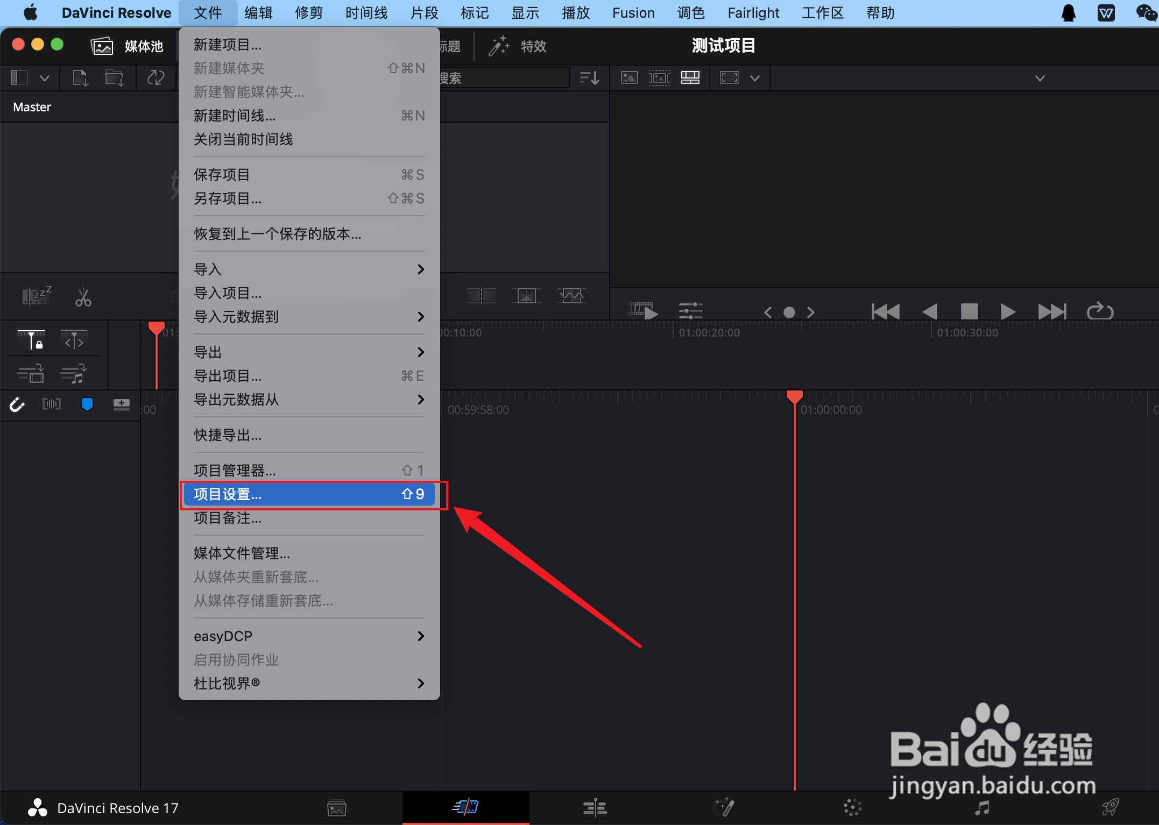Expand the 导入元数据到 submenu

[309, 316]
